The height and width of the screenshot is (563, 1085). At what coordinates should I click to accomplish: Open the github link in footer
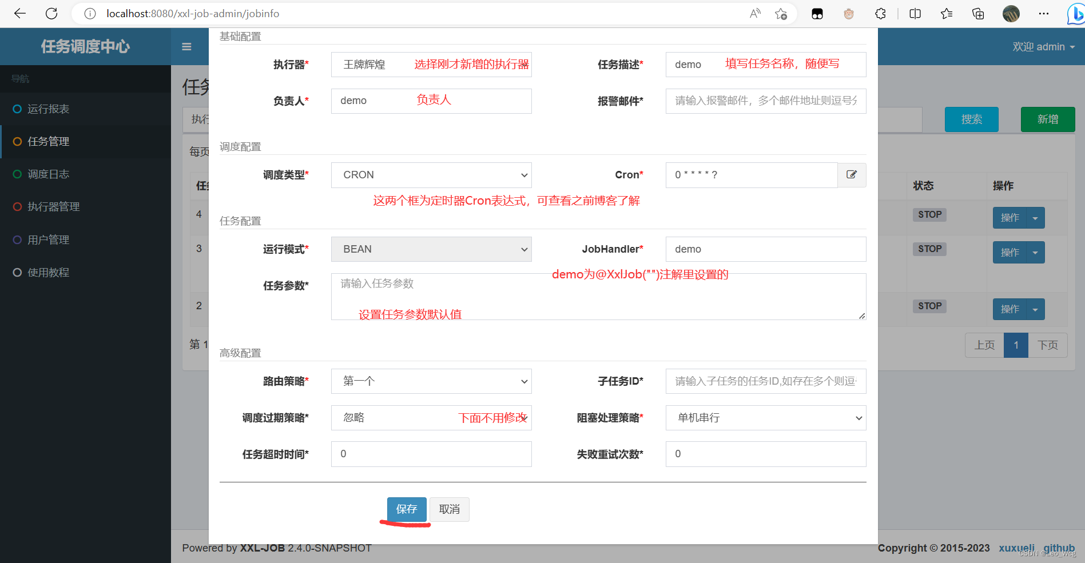1059,548
